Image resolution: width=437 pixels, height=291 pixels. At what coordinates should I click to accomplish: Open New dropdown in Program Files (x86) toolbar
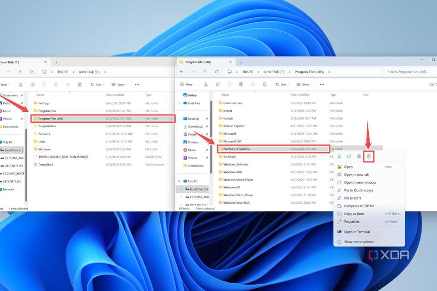coord(188,85)
